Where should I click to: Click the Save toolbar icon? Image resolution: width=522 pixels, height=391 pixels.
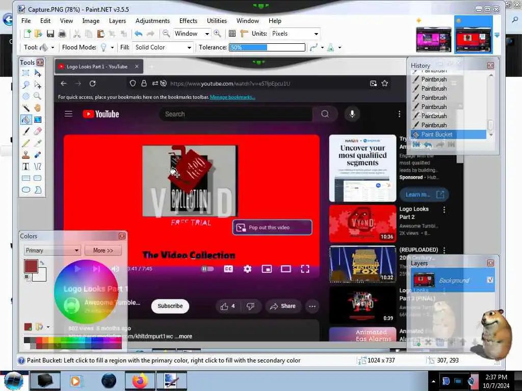(50, 34)
